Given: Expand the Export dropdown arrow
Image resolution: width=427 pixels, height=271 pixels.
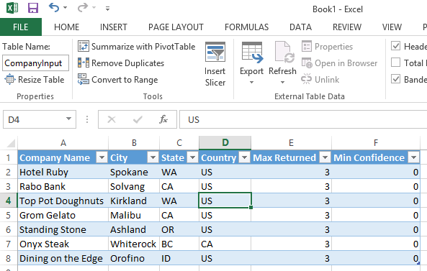Looking at the screenshot, I should tap(251, 82).
